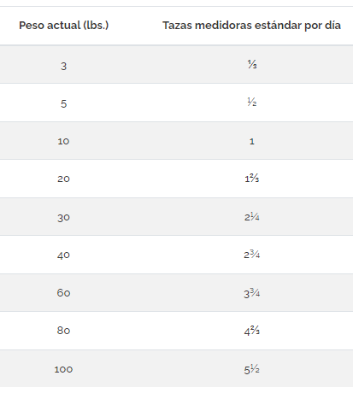Select the weight cell showing 10
This screenshot has width=353, height=405.
pos(63,141)
